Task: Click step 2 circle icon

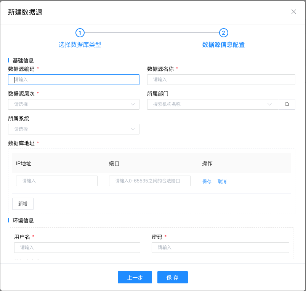Action: 223,33
